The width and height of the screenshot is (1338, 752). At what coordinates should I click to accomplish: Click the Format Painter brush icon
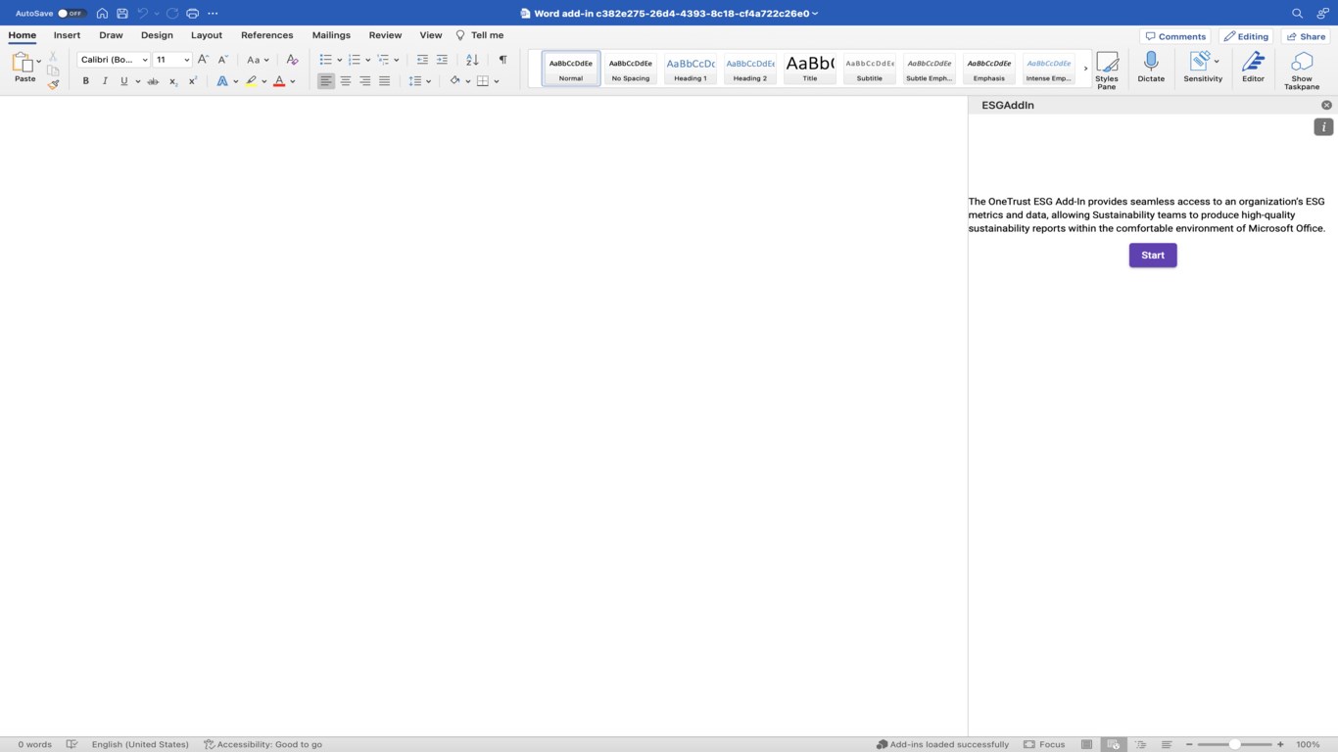53,85
